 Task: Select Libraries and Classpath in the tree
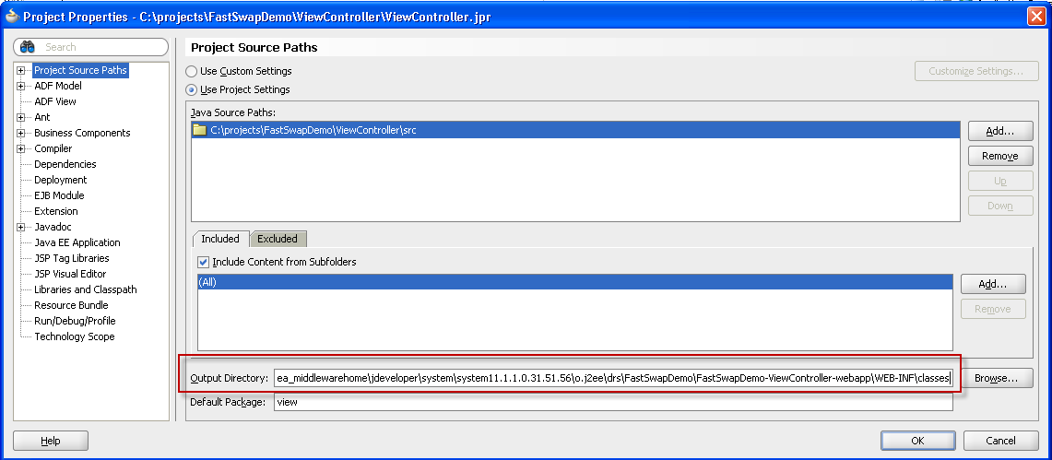point(85,289)
